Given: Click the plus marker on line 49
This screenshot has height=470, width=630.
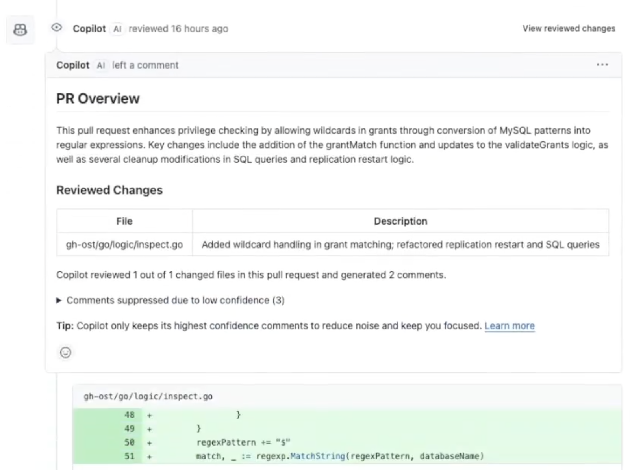Looking at the screenshot, I should point(150,429).
